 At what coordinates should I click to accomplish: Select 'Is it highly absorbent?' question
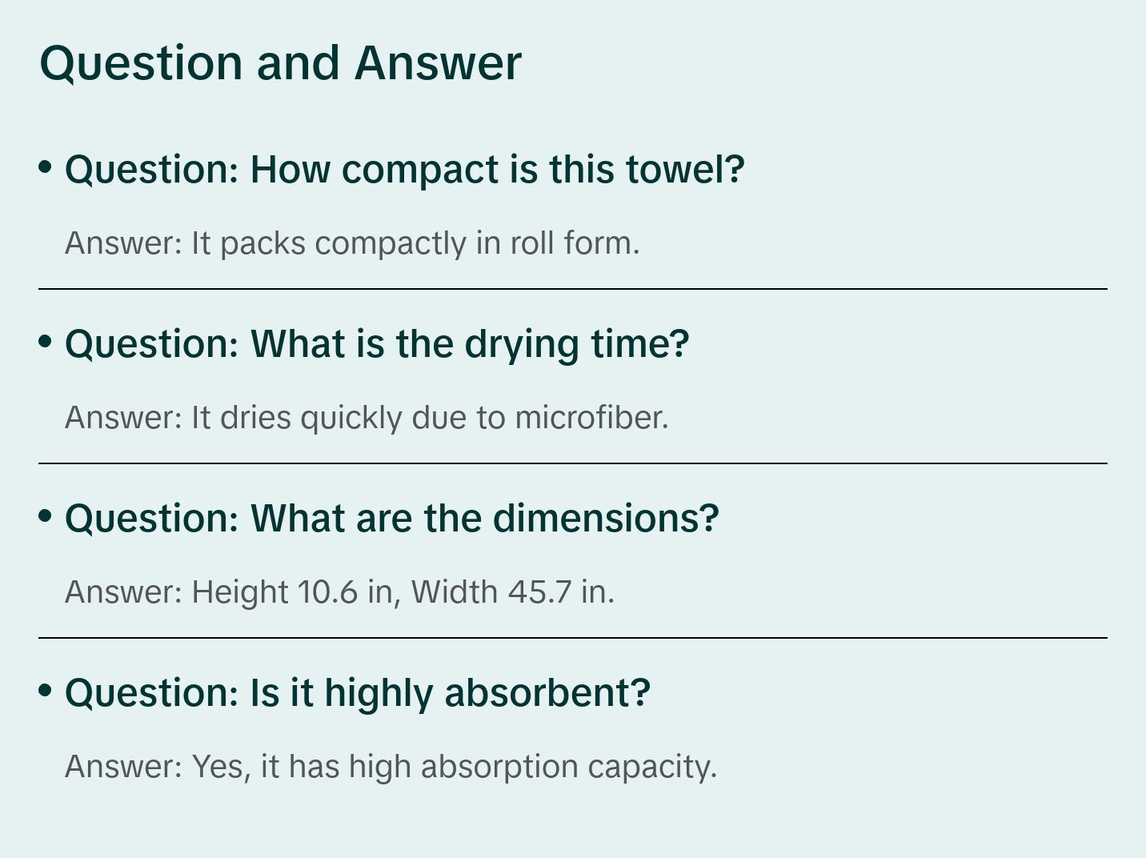click(357, 692)
